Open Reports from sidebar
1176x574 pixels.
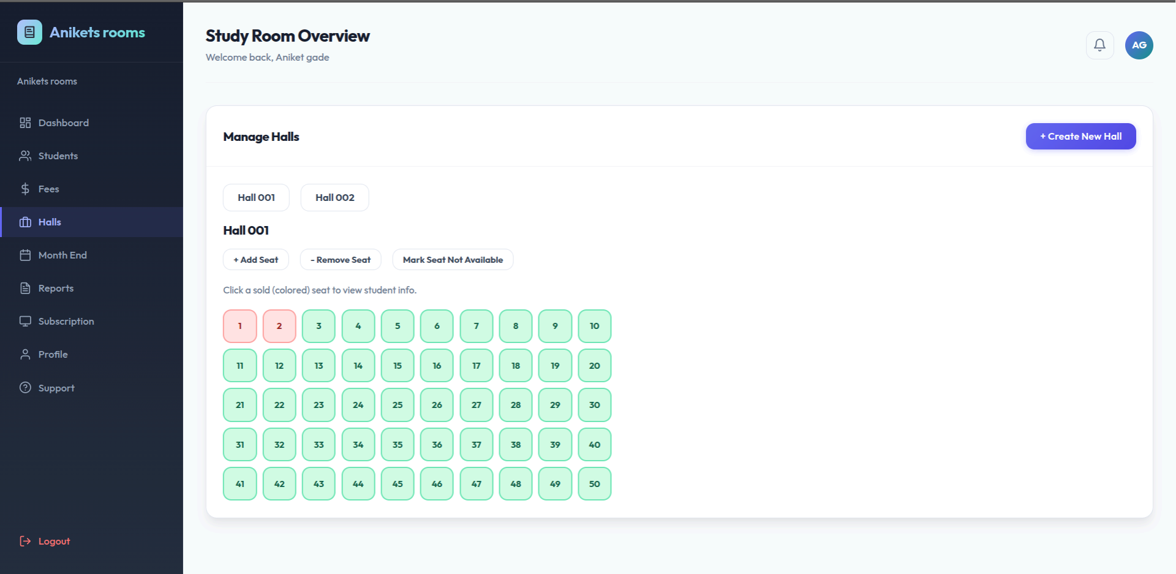[x=91, y=288]
